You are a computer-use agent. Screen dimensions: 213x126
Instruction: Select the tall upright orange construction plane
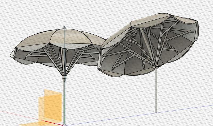(53, 105)
